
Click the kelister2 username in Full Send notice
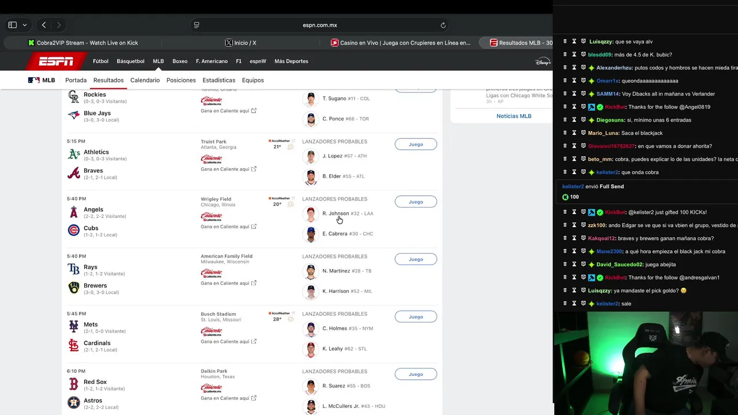click(x=573, y=186)
